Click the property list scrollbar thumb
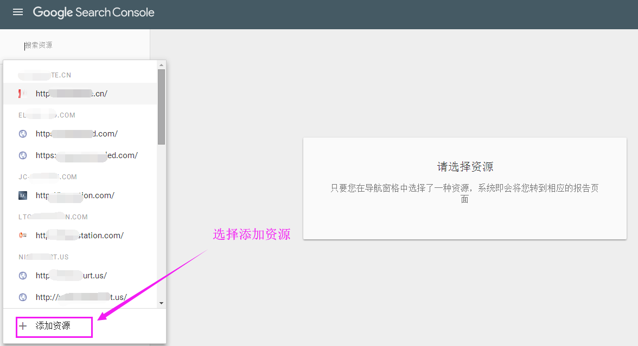This screenshot has width=638, height=346. [x=162, y=107]
